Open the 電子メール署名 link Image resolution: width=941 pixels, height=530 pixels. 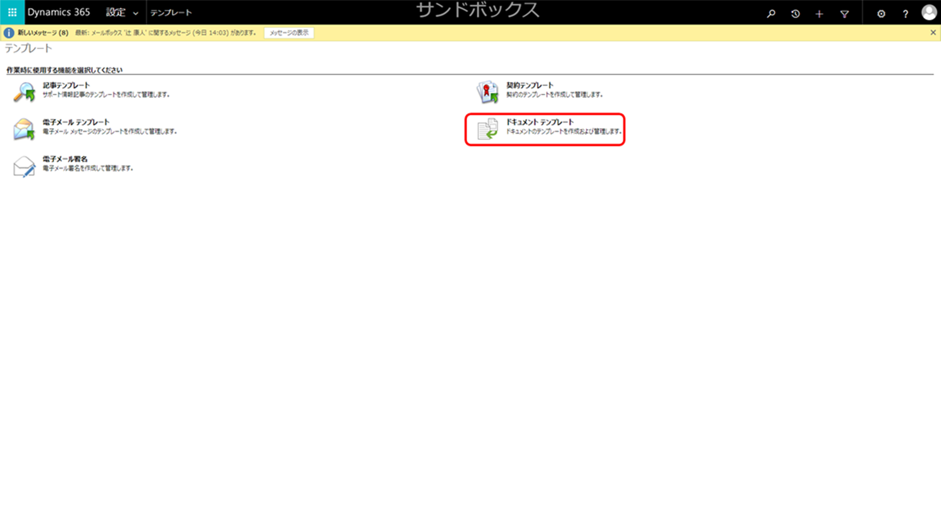pyautogui.click(x=65, y=159)
